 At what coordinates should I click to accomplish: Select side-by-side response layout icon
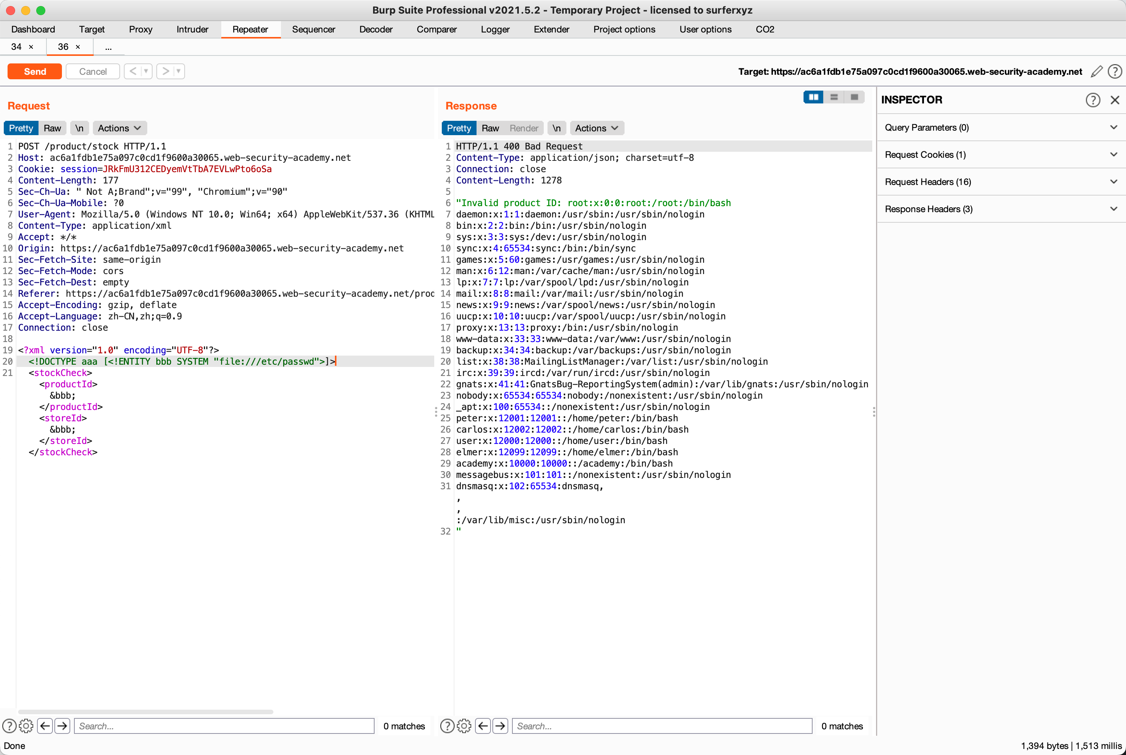coord(813,97)
